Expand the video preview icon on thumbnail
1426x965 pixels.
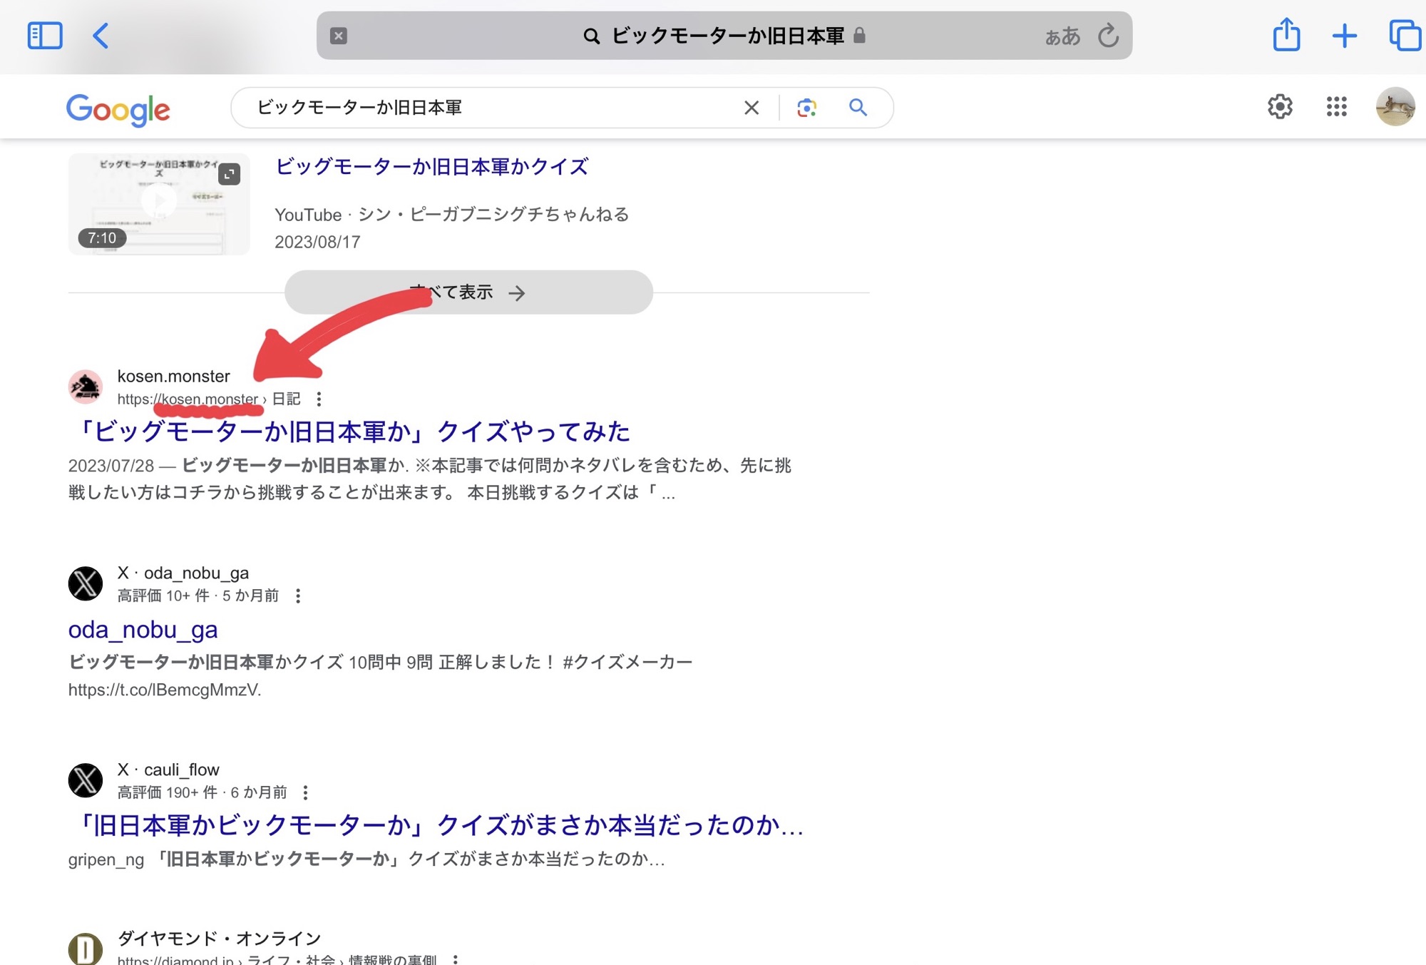(229, 174)
